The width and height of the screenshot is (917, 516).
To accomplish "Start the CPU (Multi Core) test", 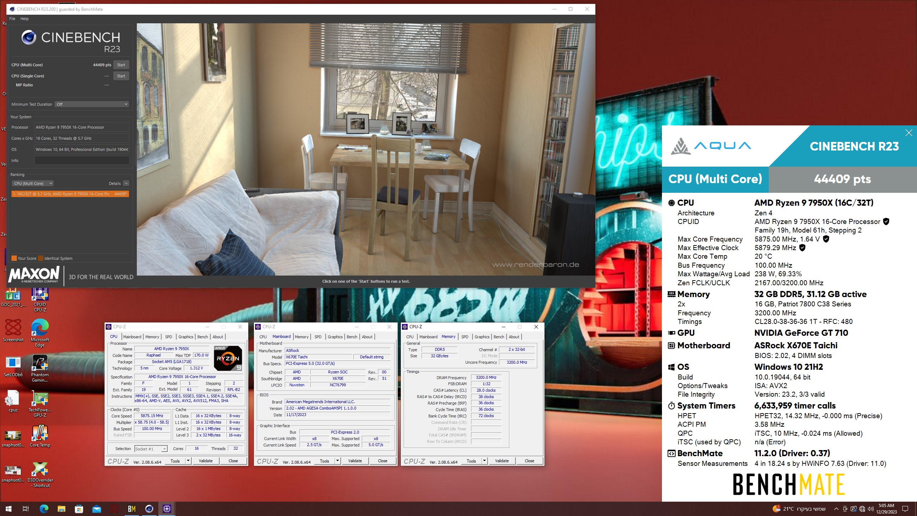I will 121,65.
